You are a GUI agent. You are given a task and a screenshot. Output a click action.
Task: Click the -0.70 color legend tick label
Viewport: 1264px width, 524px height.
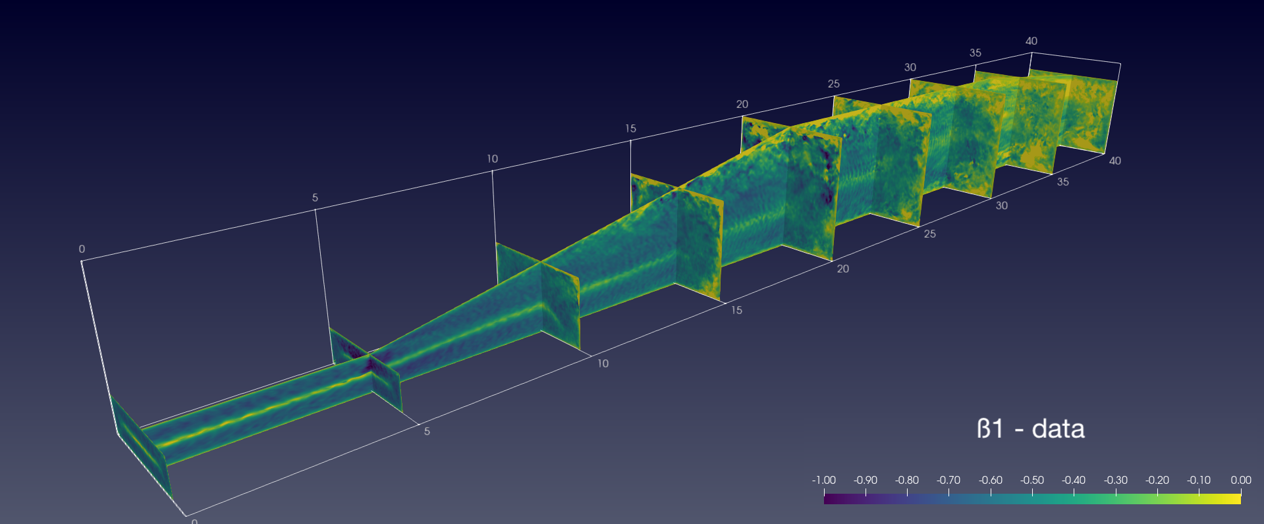(x=948, y=480)
